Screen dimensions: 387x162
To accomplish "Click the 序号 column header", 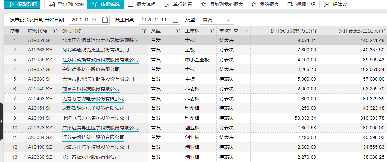I will (15, 31).
